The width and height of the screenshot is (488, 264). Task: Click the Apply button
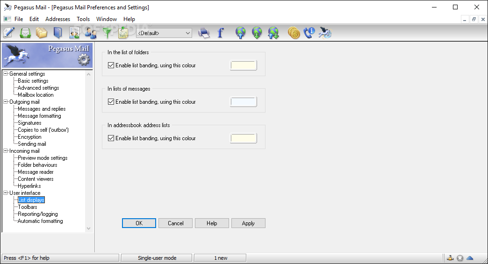(x=248, y=223)
